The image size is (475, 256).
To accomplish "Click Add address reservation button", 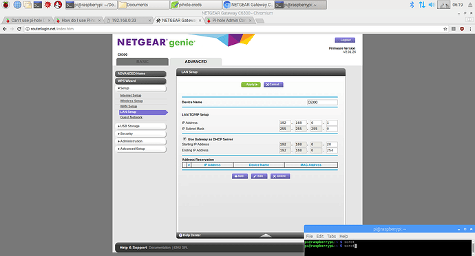I will point(240,176).
